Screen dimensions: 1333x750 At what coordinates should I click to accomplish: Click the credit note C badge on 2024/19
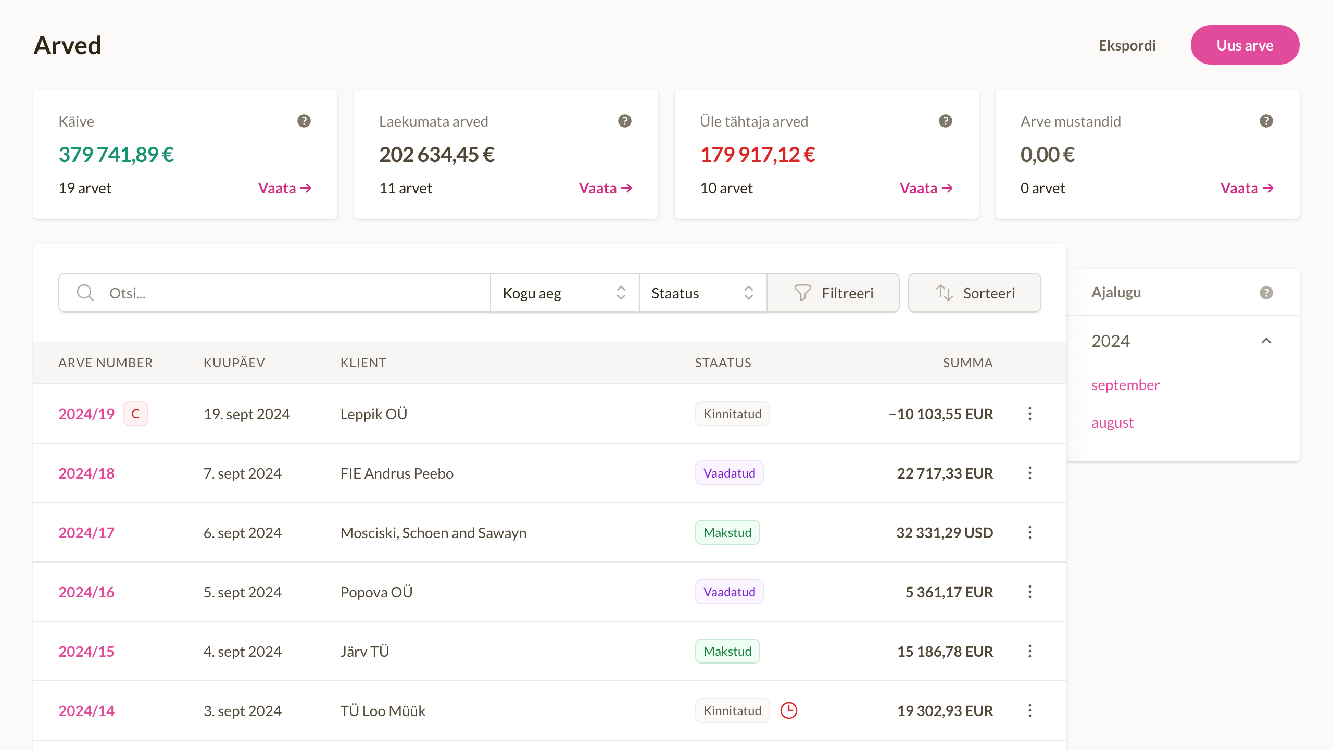[135, 414]
